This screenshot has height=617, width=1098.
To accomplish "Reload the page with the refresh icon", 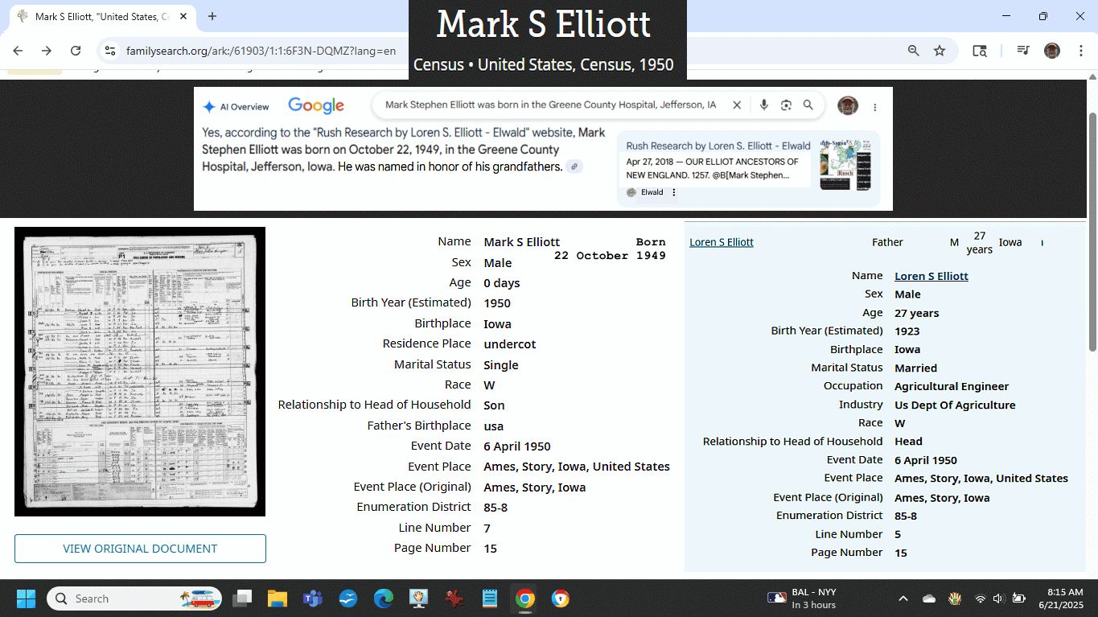I will (76, 51).
